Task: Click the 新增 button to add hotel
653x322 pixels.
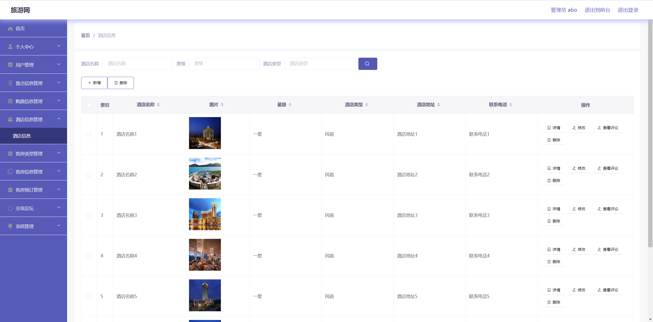Action: tap(94, 83)
